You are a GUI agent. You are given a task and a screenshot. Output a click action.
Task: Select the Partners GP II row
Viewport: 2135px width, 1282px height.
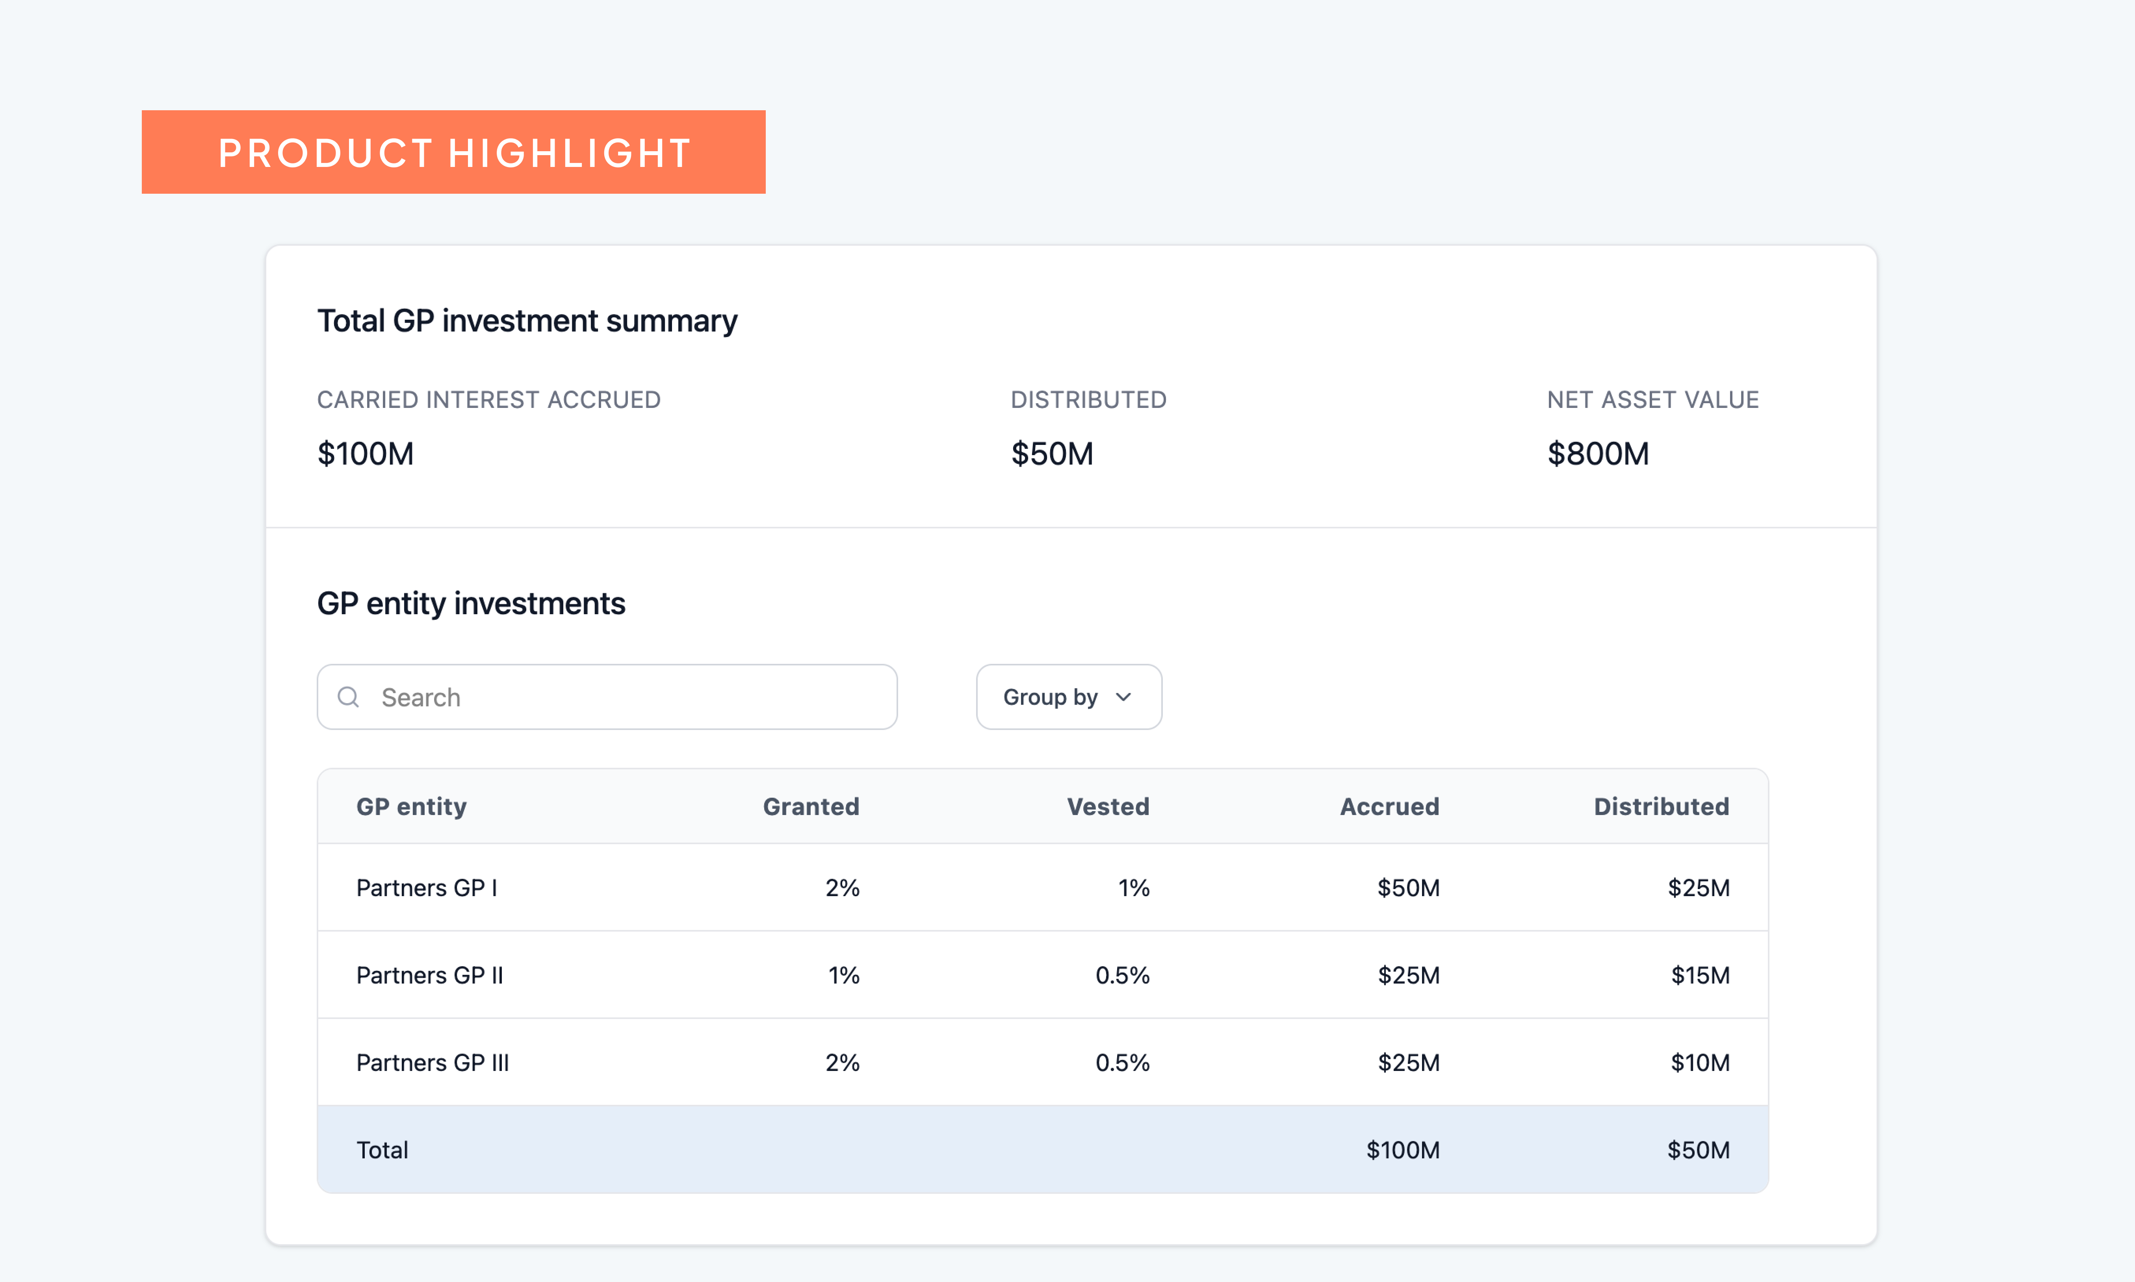pyautogui.click(x=429, y=975)
